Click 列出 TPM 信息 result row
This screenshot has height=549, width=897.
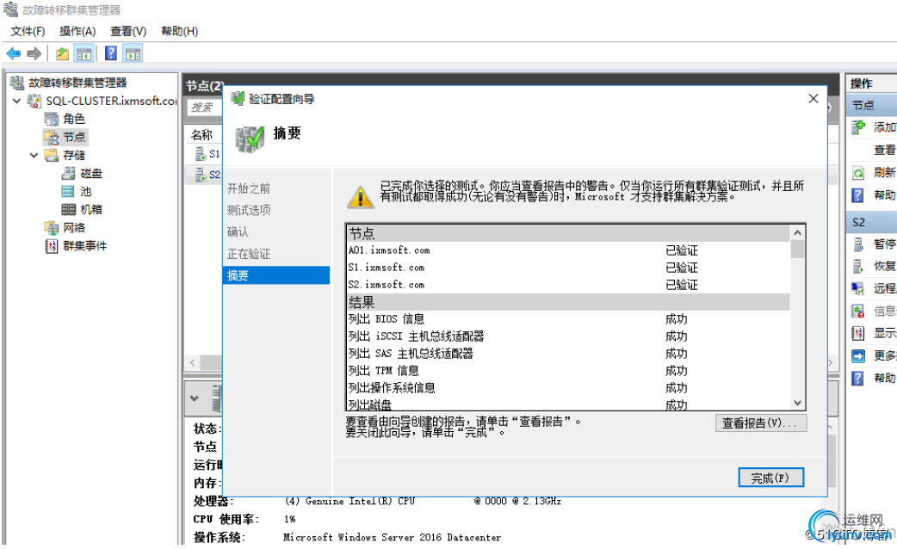tap(568, 370)
